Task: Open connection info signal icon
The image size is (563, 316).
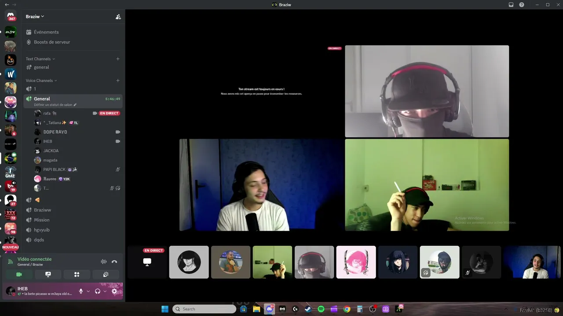Action: coord(11,262)
